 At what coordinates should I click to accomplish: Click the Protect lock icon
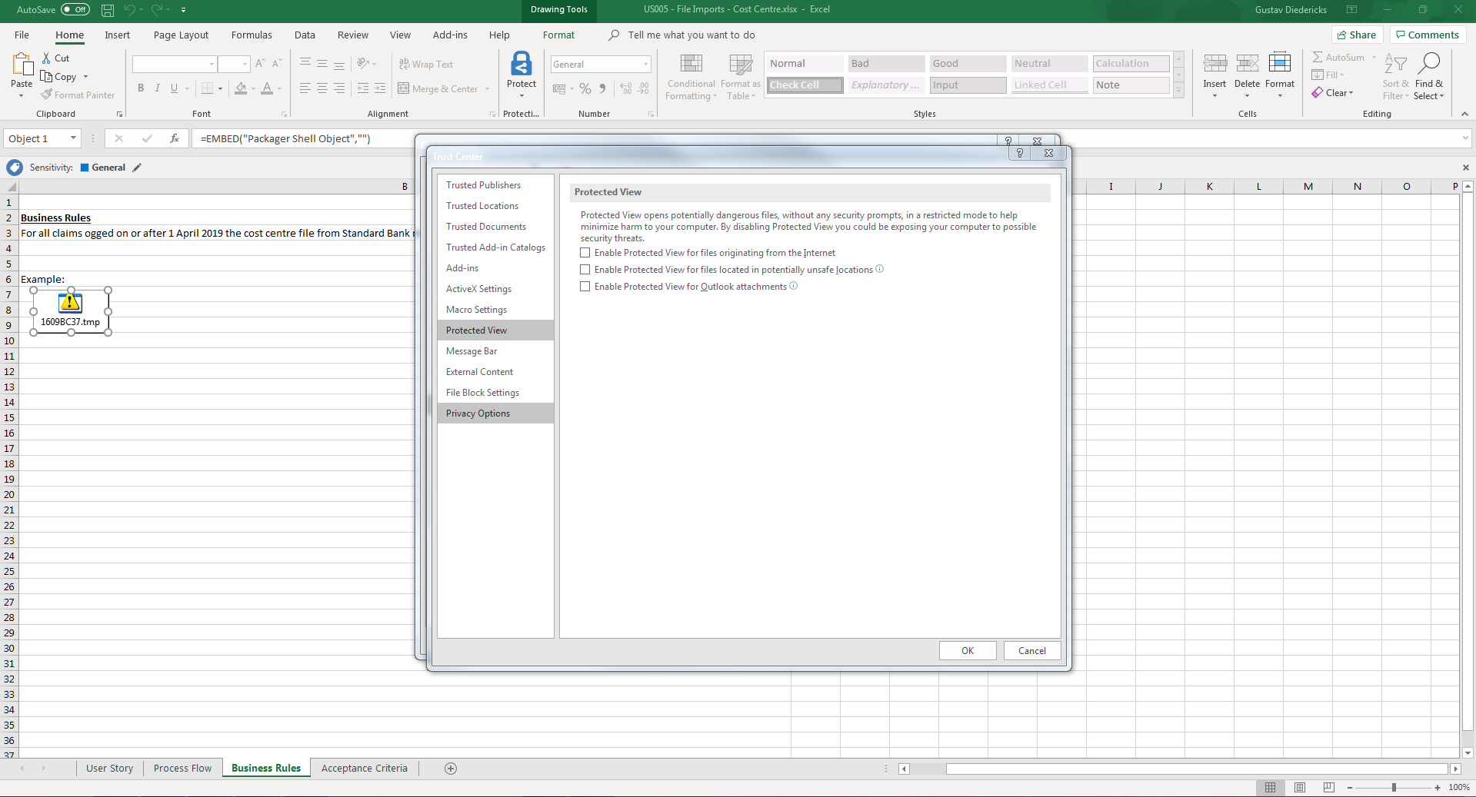pyautogui.click(x=521, y=63)
